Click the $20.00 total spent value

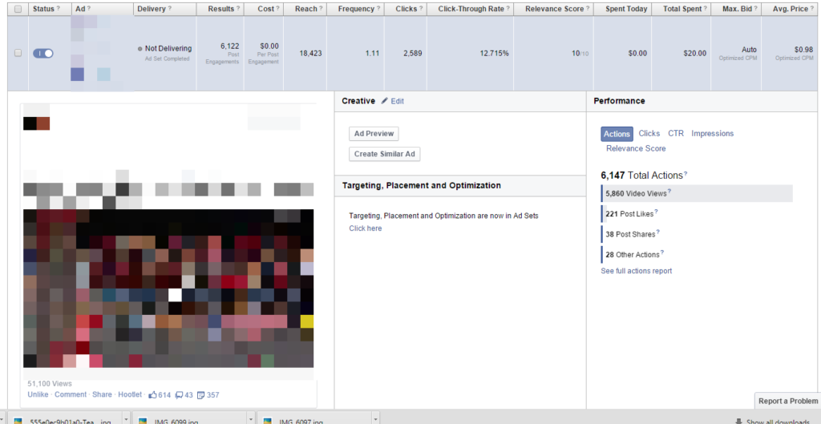click(x=695, y=54)
